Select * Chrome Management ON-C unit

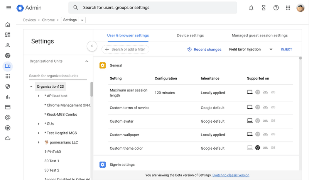[67, 105]
